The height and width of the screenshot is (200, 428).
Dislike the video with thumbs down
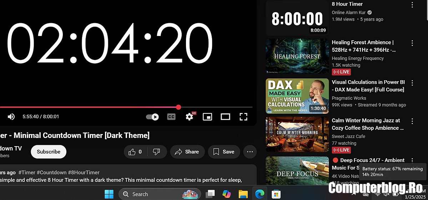[x=156, y=152]
